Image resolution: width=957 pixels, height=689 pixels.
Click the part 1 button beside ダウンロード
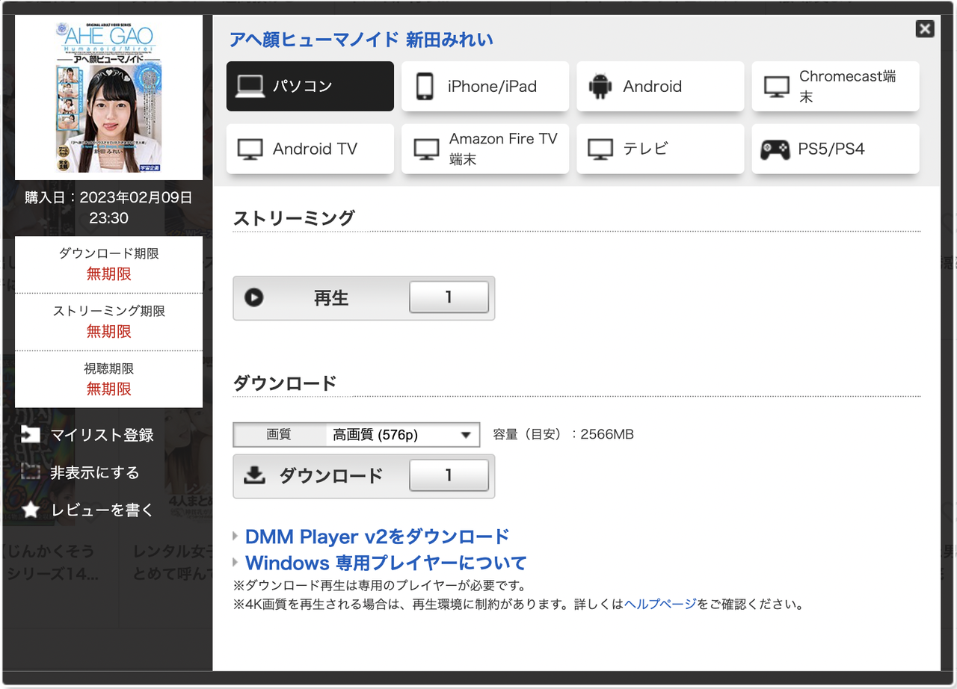449,475
